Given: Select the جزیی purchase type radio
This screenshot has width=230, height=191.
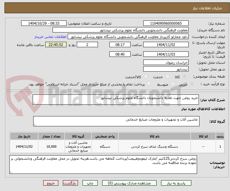Looking at the screenshot, I should tap(192, 84).
